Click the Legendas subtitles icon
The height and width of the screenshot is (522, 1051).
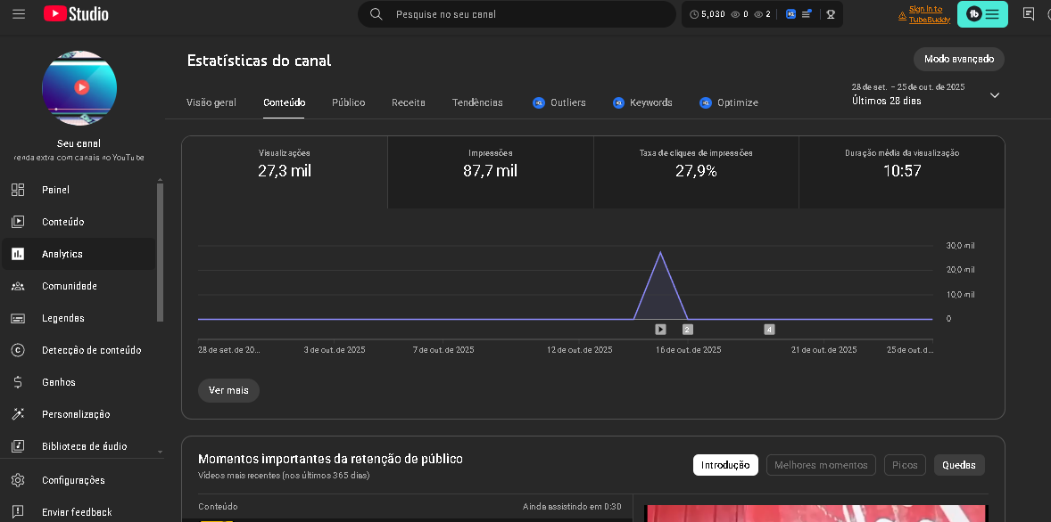18,318
